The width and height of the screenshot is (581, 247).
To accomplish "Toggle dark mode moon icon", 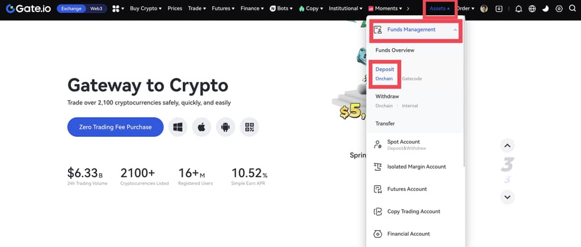I will coord(545,9).
